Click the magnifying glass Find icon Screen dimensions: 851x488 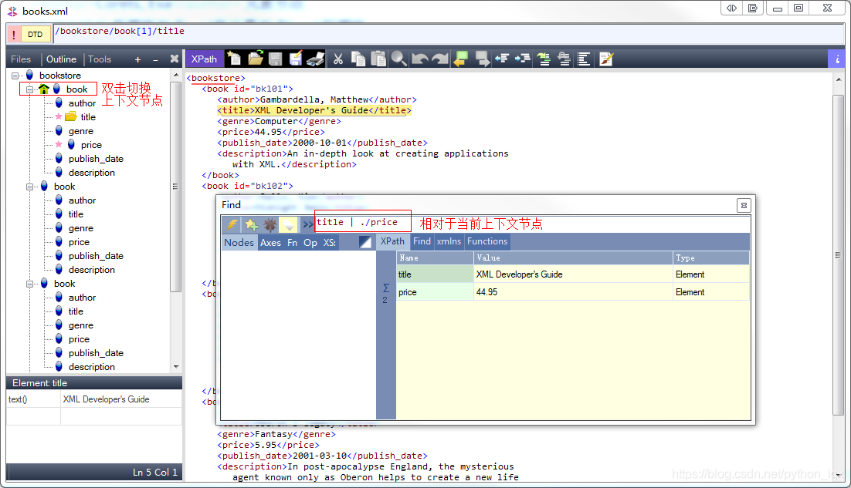point(399,59)
